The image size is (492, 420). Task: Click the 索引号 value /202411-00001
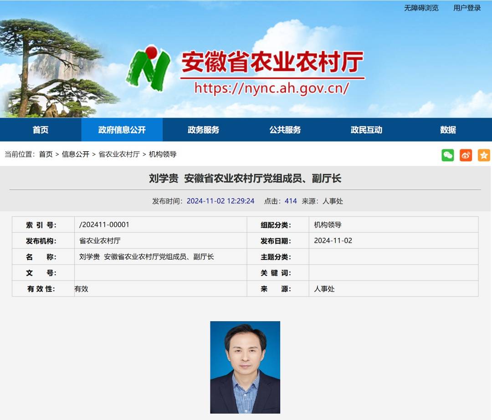[x=97, y=224]
